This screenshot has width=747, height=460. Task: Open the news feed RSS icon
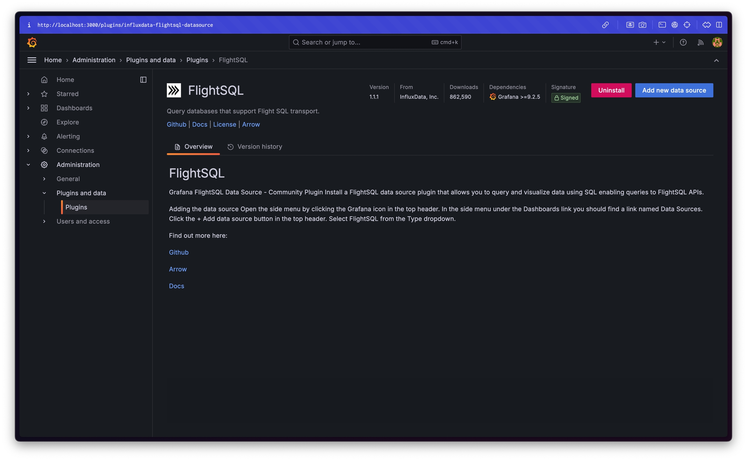[x=700, y=42]
